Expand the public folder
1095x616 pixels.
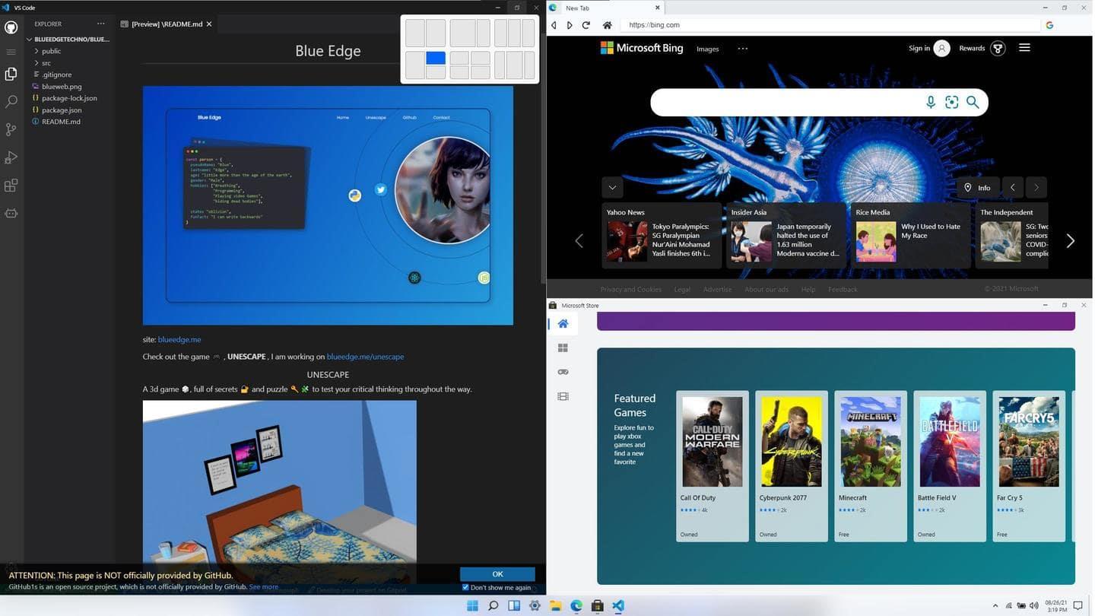pos(51,51)
